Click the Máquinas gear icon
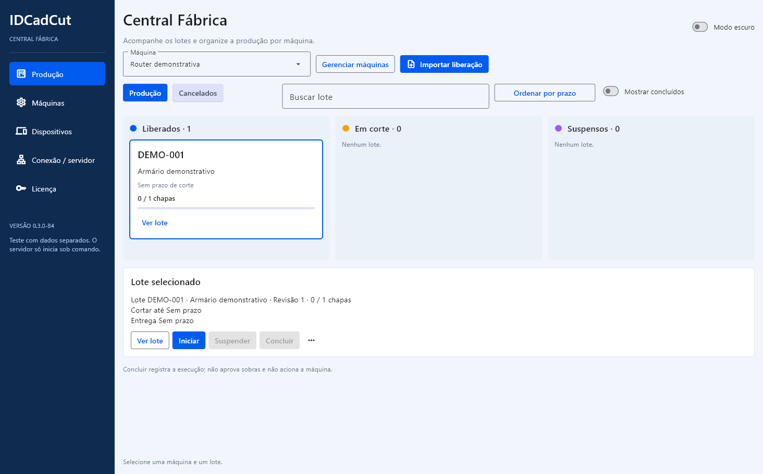The width and height of the screenshot is (763, 474). pos(21,103)
